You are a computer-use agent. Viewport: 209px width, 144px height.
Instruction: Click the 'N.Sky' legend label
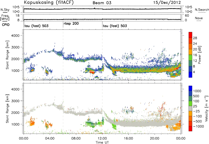click(x=5, y=10)
